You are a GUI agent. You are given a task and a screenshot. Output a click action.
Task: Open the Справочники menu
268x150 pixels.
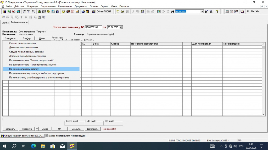[x=48, y=6]
